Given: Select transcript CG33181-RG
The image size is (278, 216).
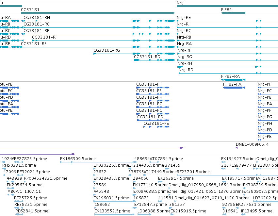Looking at the screenshot, I should point(134,54).
